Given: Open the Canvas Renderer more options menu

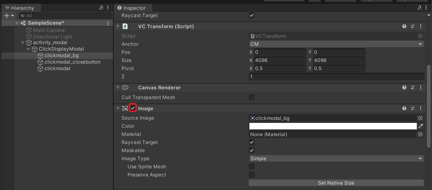Looking at the screenshot, I should point(421,87).
